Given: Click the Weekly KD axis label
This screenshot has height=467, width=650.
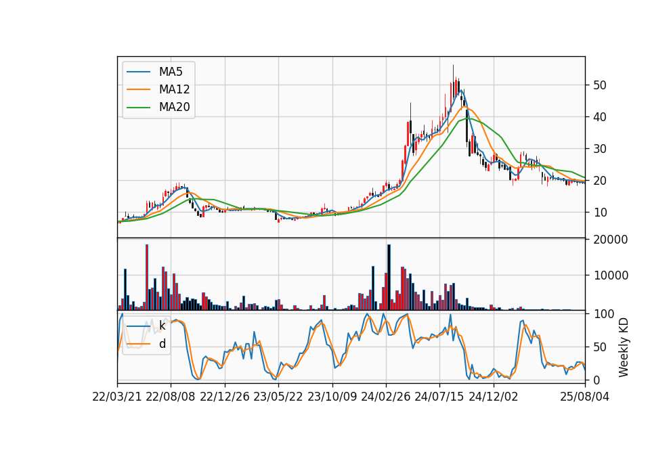Looking at the screenshot, I should [x=623, y=347].
